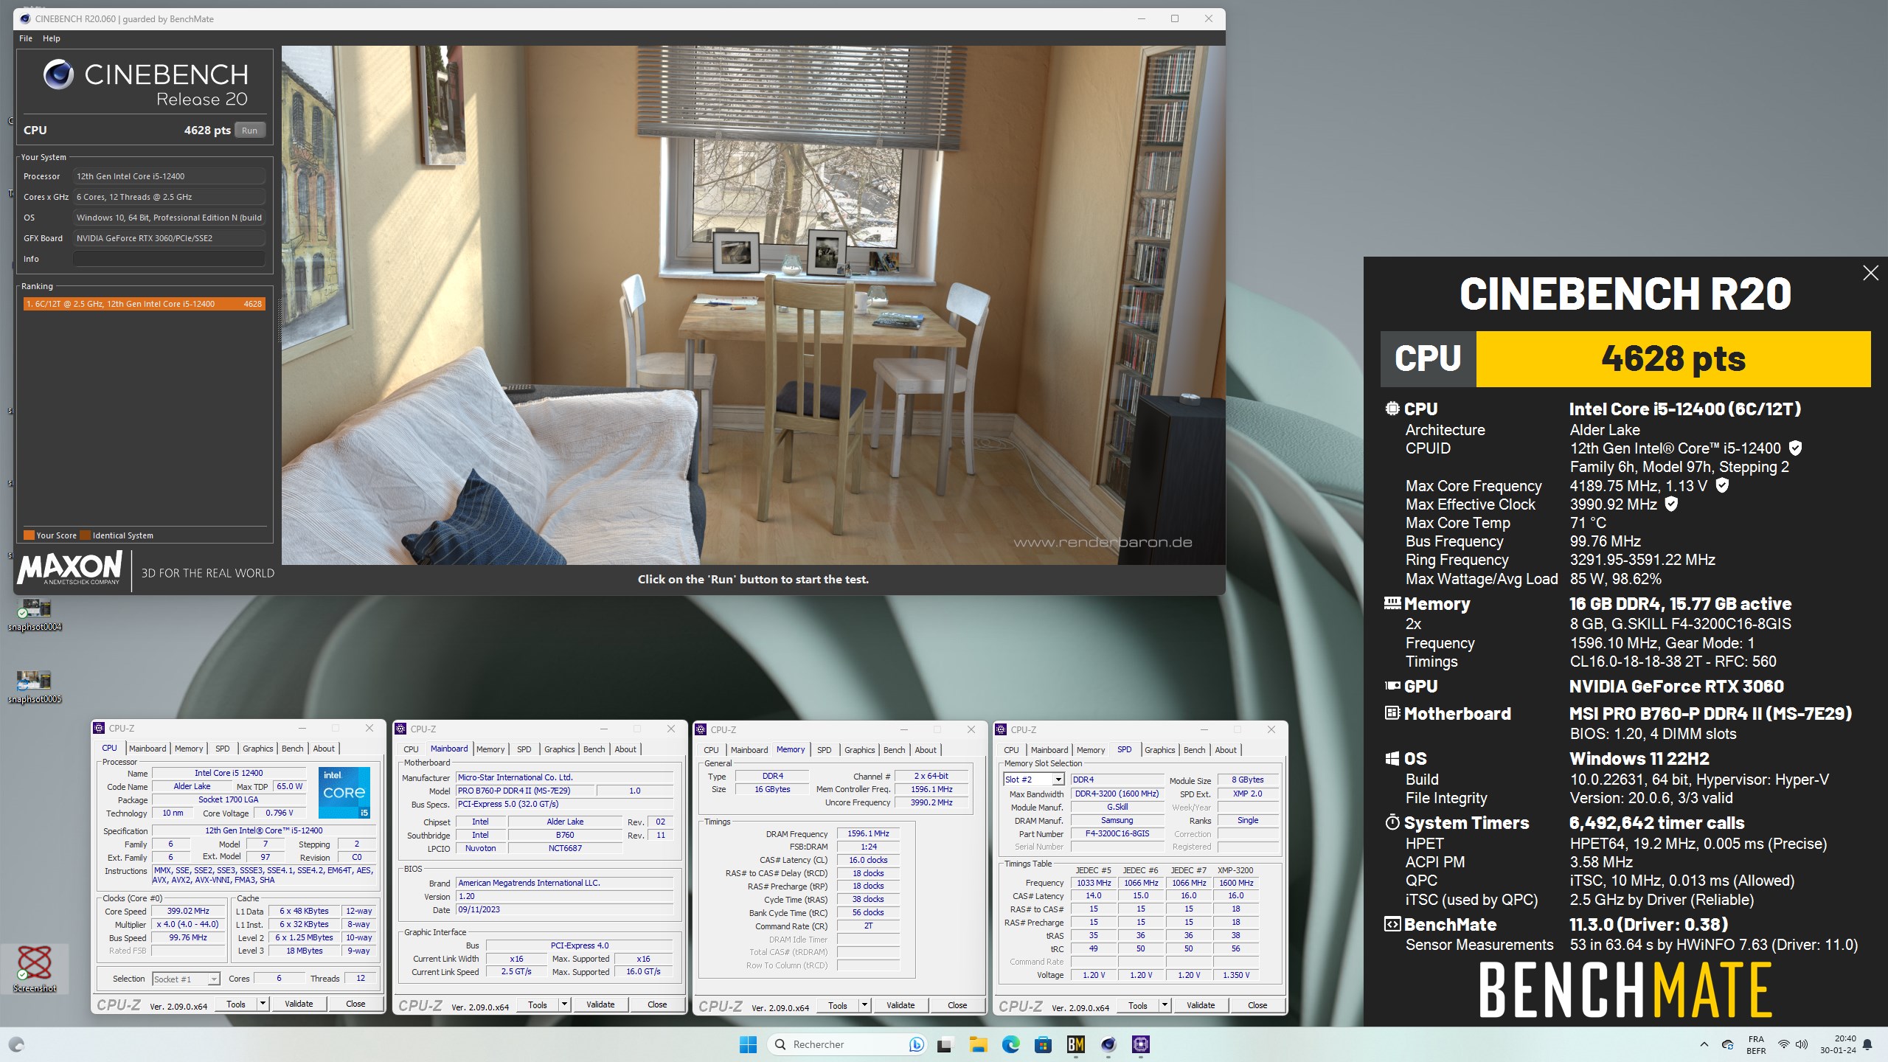1888x1062 pixels.
Task: Open the Wi-Fi network tray icon
Action: 1783,1044
